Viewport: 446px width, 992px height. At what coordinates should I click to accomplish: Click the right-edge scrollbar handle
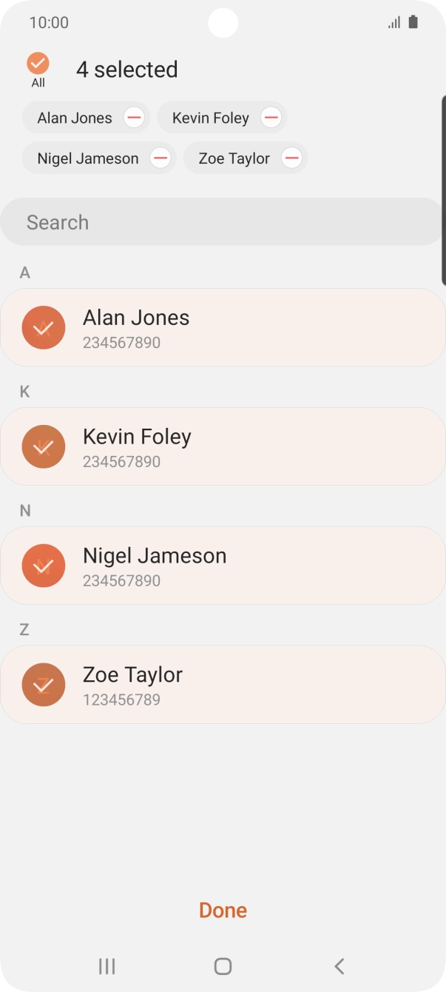[443, 189]
